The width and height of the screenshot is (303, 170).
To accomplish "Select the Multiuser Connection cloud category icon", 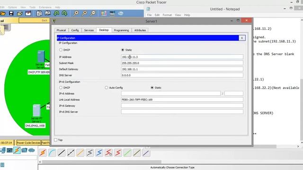I will [32, 150].
